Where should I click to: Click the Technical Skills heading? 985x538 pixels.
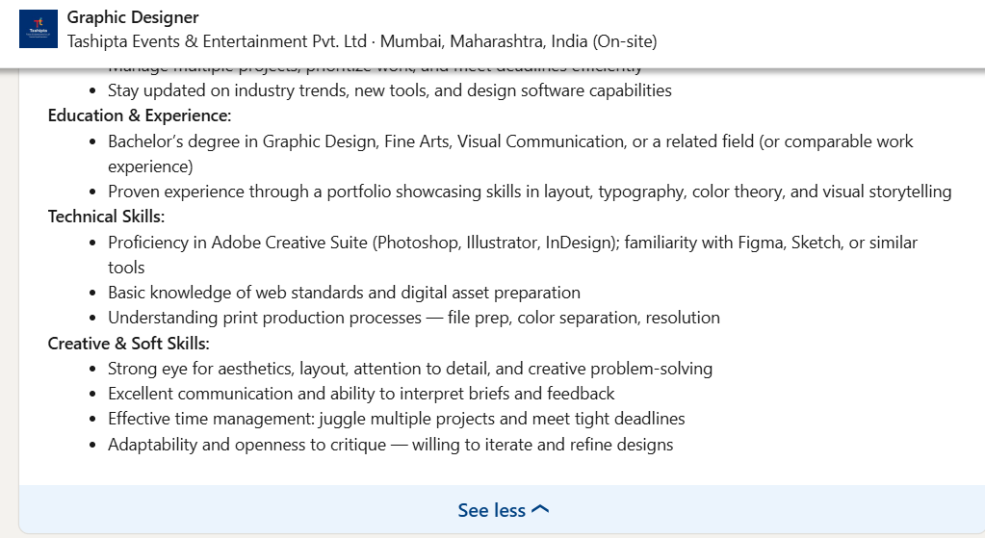click(106, 217)
